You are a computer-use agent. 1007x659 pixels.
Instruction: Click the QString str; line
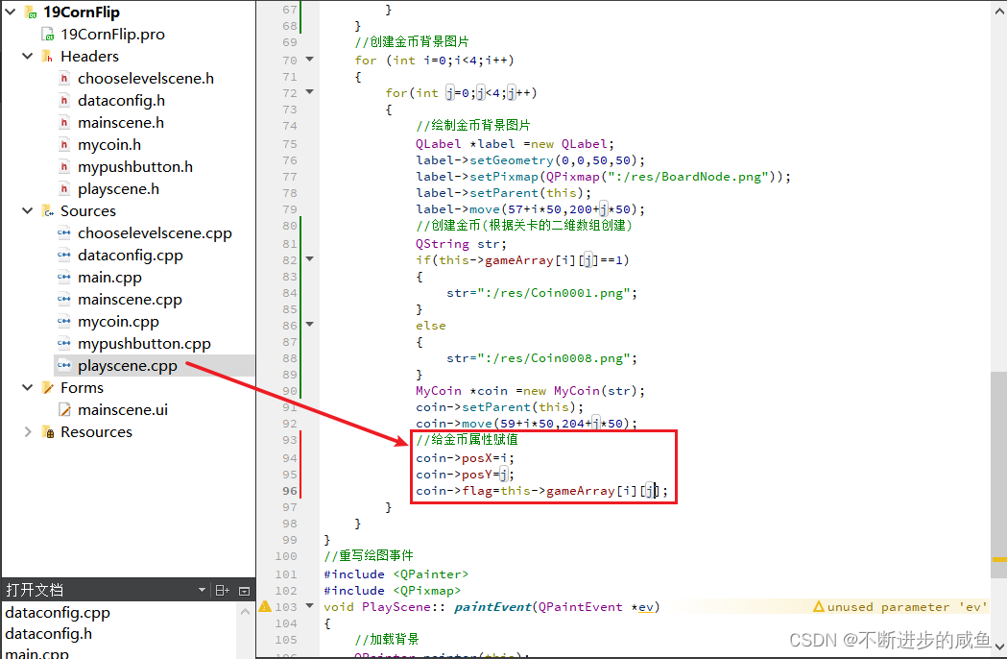(461, 243)
